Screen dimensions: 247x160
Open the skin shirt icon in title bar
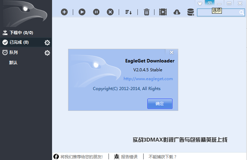tap(200, 3)
